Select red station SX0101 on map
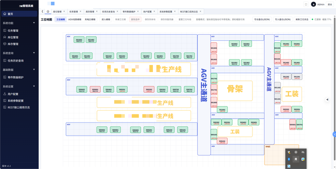The width and height of the screenshot is (336, 169). pos(222,141)
